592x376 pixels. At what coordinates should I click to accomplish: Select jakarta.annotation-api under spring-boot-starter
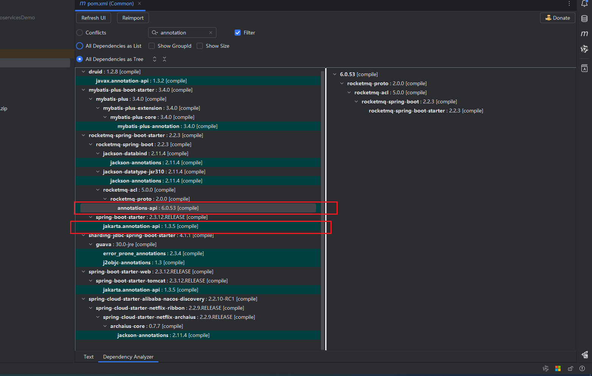pos(198,226)
